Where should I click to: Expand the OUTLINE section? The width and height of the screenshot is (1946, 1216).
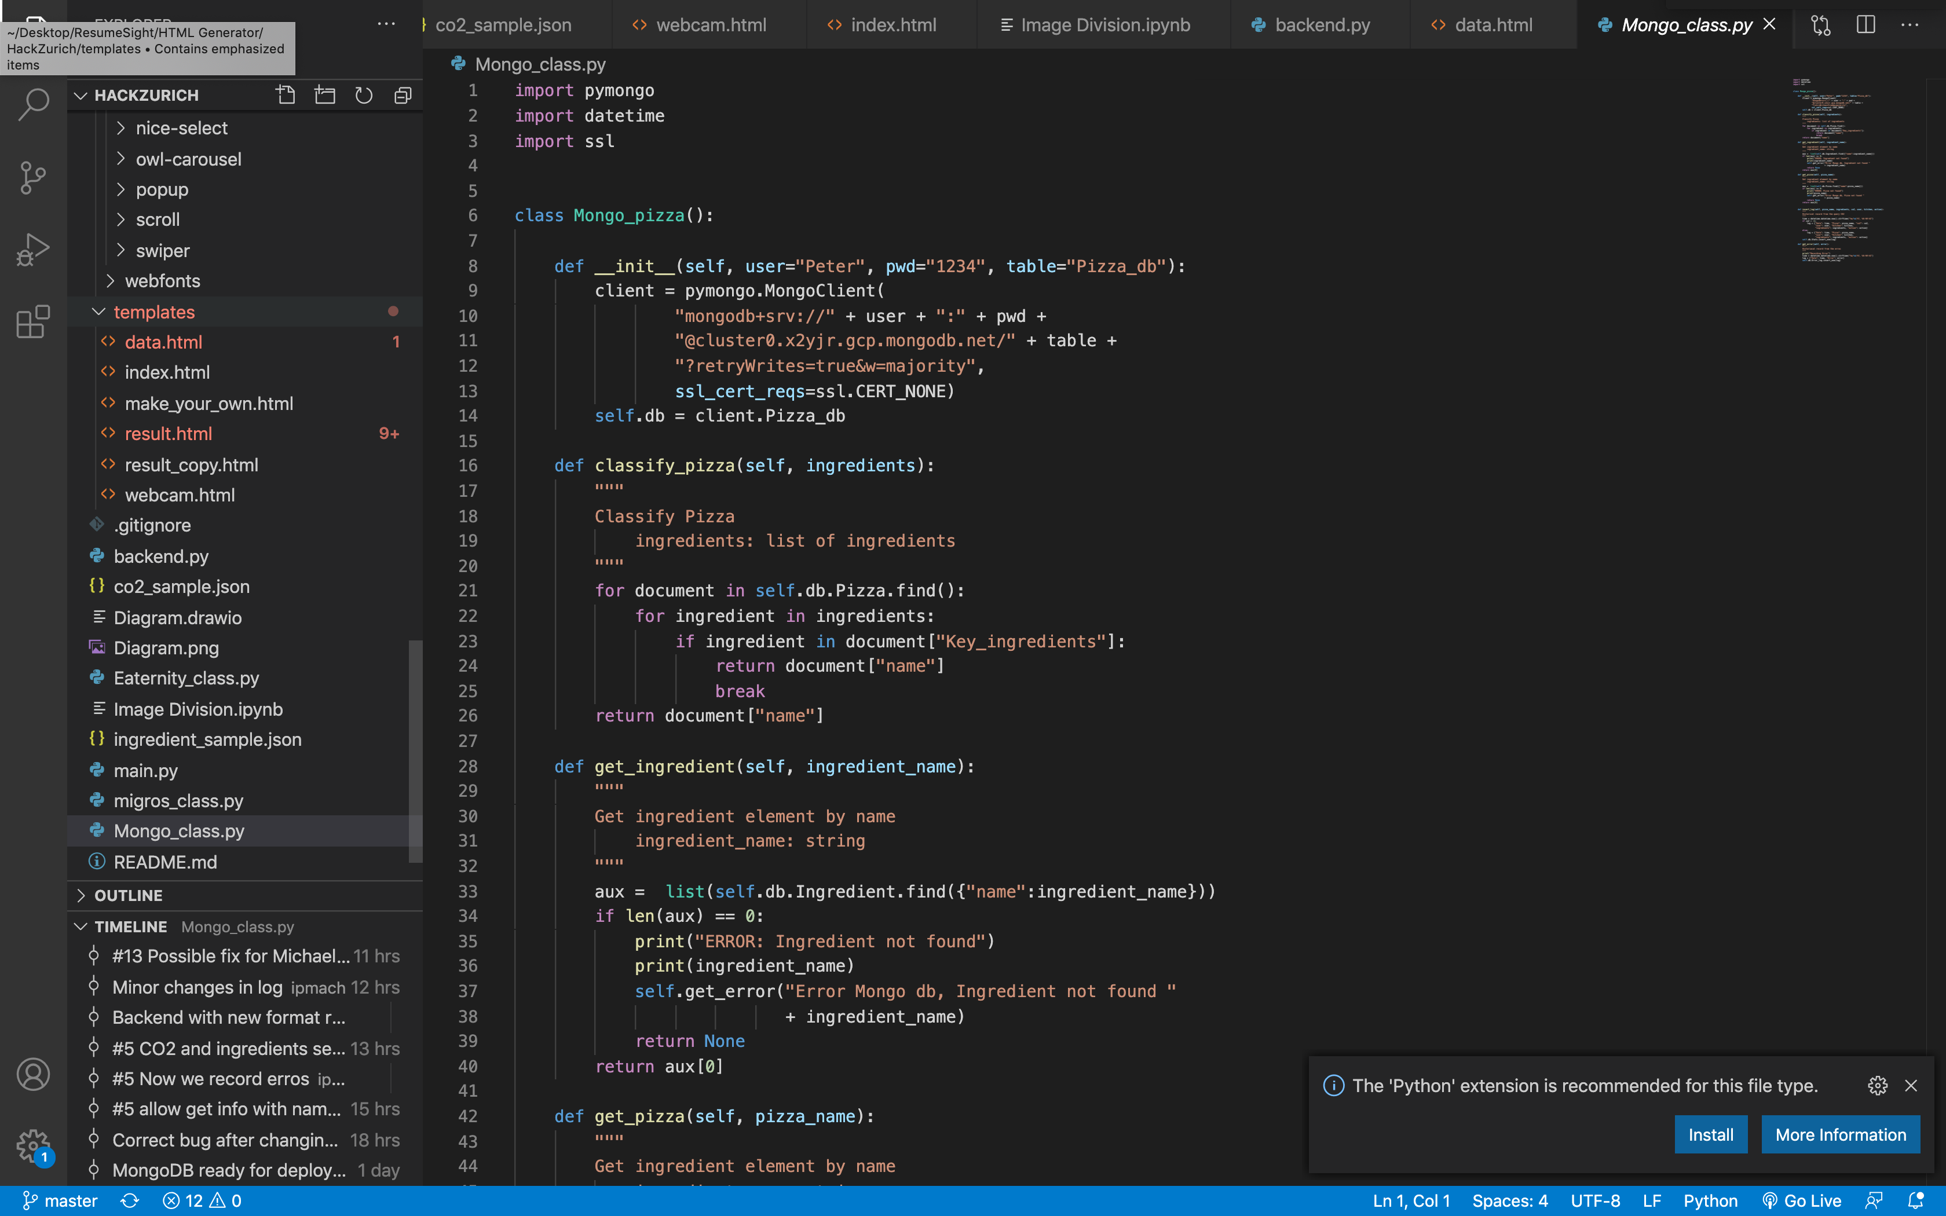coord(128,895)
